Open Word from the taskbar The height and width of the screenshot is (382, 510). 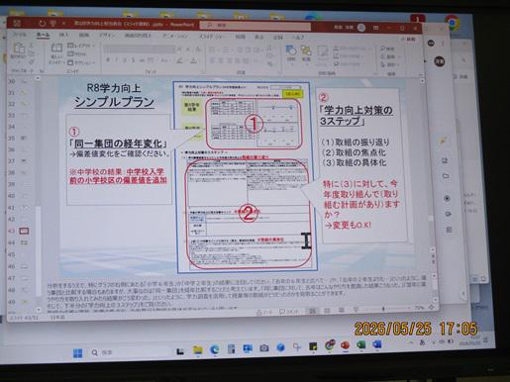[x=376, y=344]
